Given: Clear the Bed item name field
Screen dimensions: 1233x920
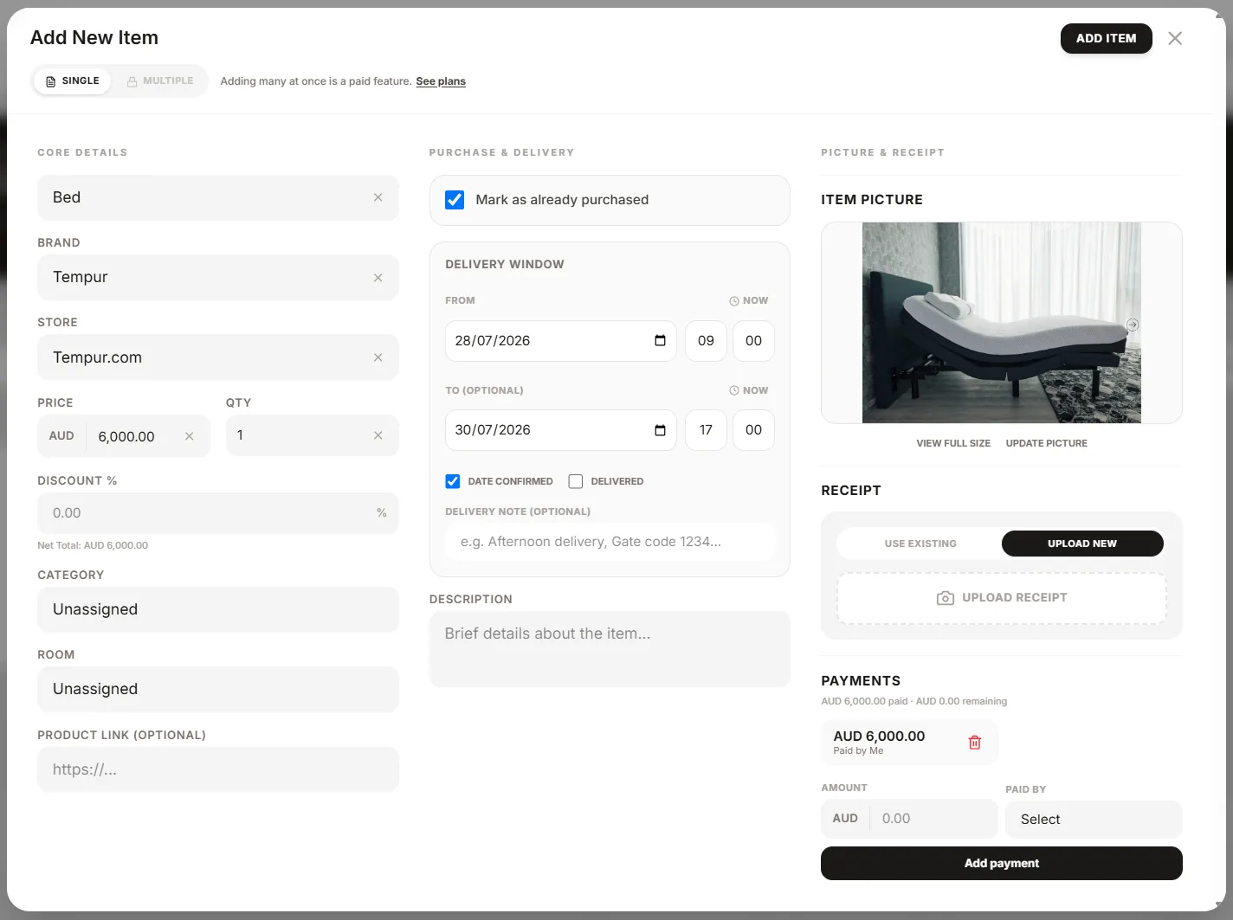Looking at the screenshot, I should point(378,197).
